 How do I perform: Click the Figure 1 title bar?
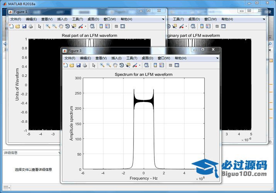pyautogui.click(x=77, y=12)
